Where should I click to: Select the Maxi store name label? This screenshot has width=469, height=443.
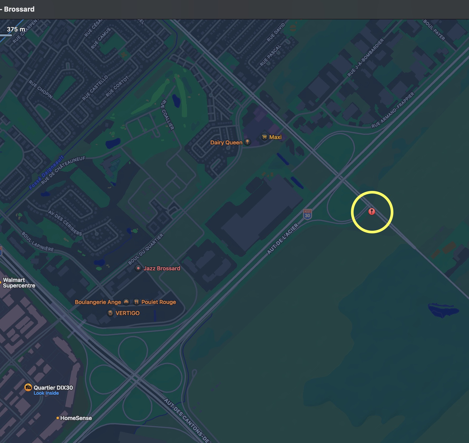pos(275,137)
